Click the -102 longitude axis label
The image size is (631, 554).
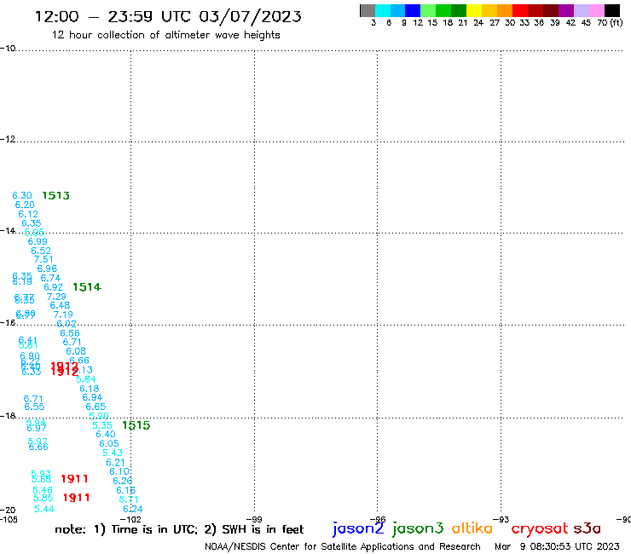tap(131, 519)
